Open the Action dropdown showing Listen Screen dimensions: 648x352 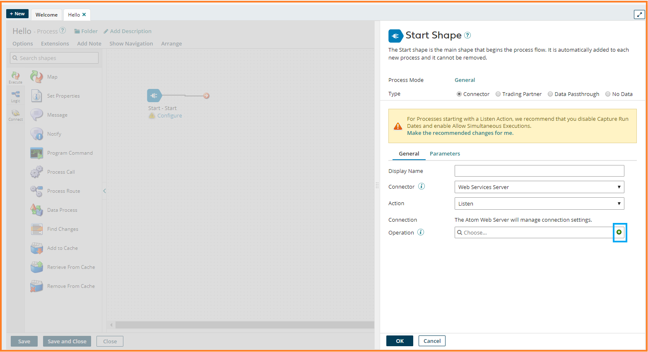[x=539, y=204]
